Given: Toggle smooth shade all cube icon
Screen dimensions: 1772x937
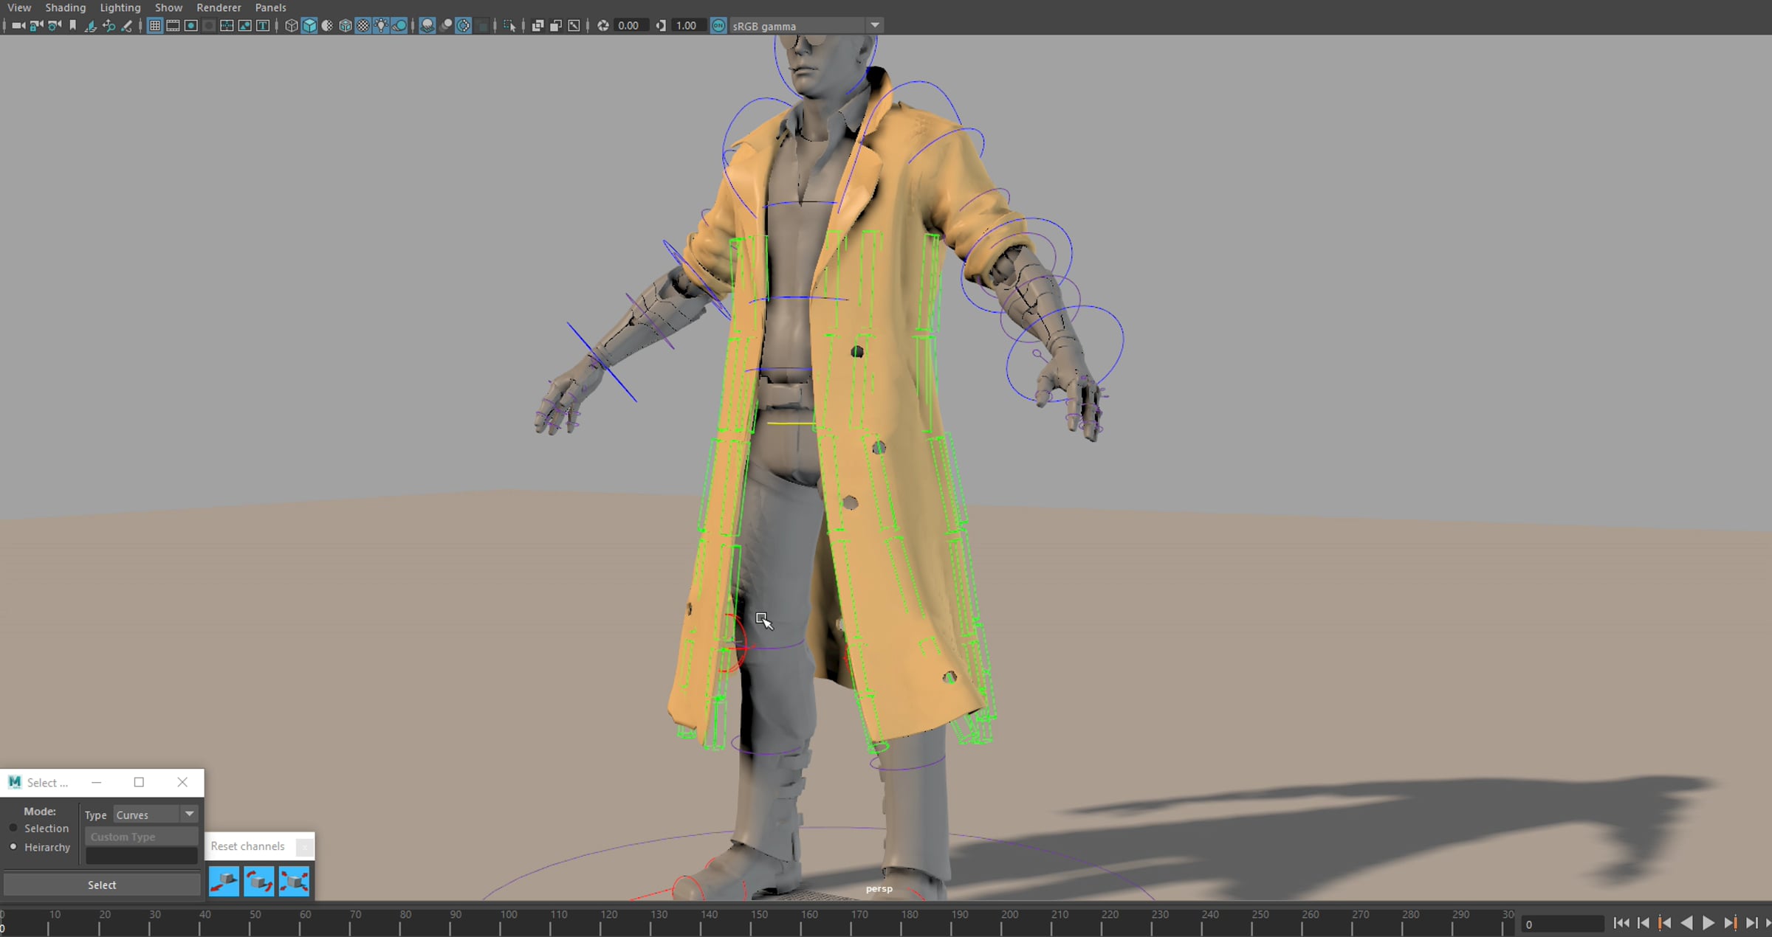Looking at the screenshot, I should click(309, 26).
